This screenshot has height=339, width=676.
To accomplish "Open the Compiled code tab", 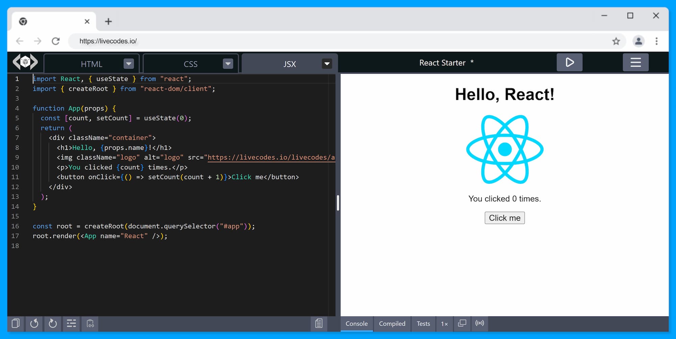I will pyautogui.click(x=392, y=324).
